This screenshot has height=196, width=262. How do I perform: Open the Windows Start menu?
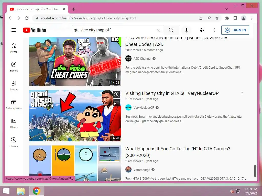click(6, 191)
